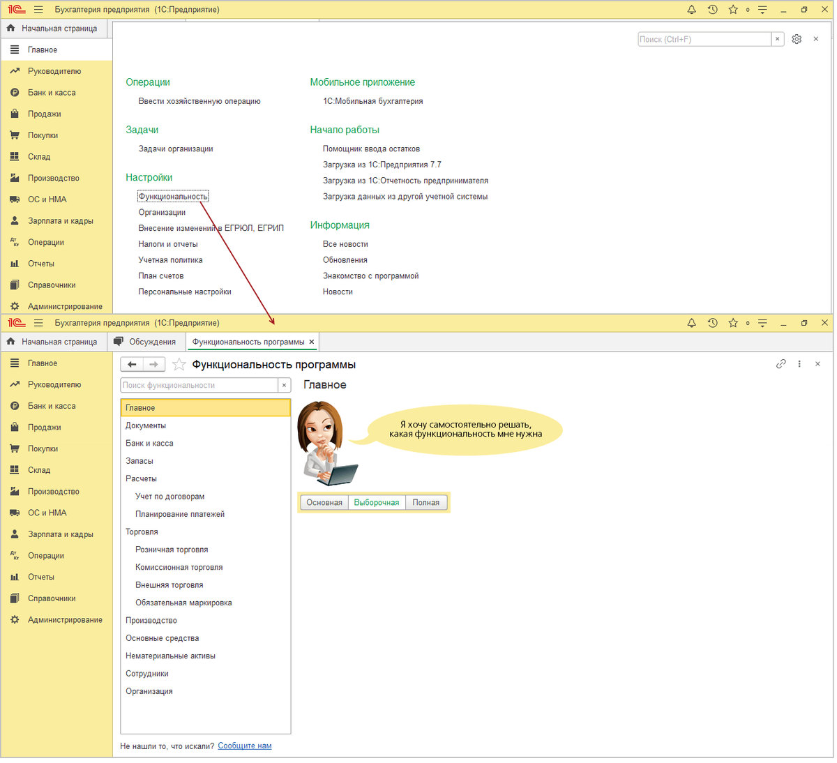The image size is (837, 763).
Task: Open the service dropdown arrow in the upper title bar
Action: coord(762,10)
